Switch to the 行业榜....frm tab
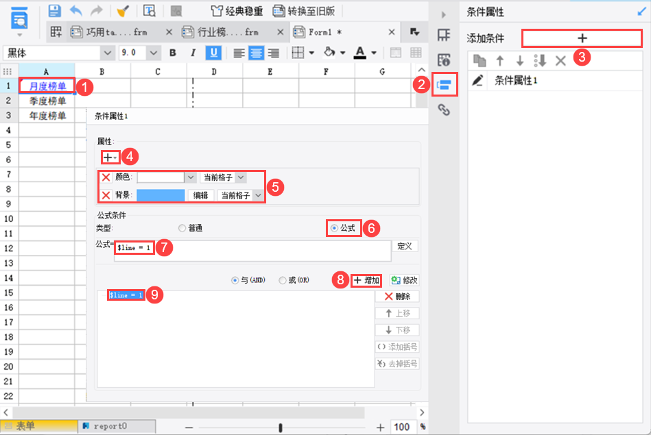The height and width of the screenshot is (435, 651). click(228, 32)
